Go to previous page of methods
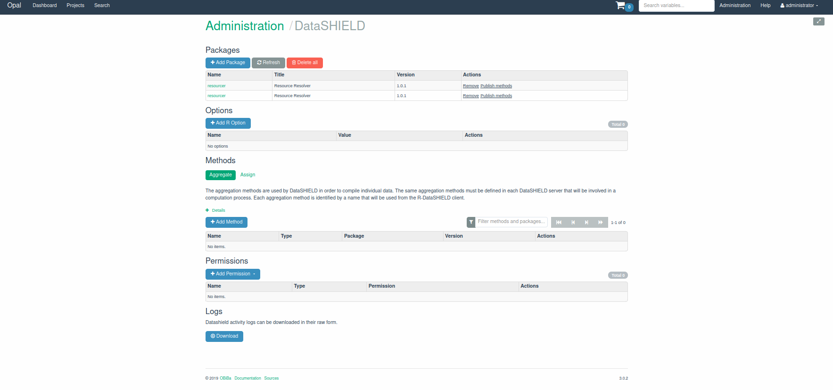Screen dimensions: 833x390 tap(573, 222)
